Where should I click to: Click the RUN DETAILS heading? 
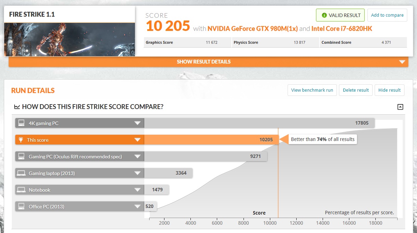point(33,91)
